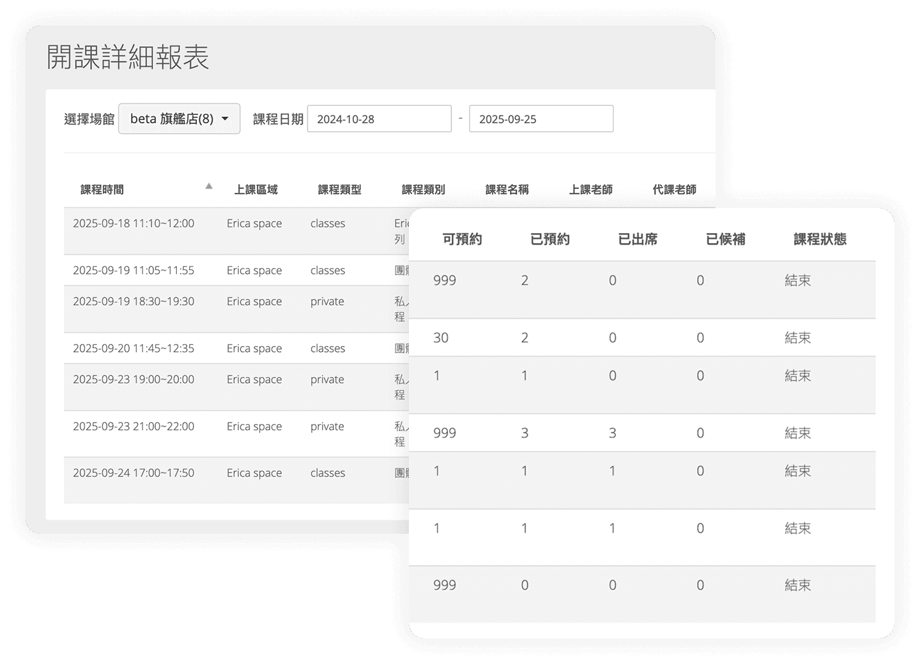The image size is (920, 664).
Task: Click the 課程名稱 column header
Action: pyautogui.click(x=508, y=189)
